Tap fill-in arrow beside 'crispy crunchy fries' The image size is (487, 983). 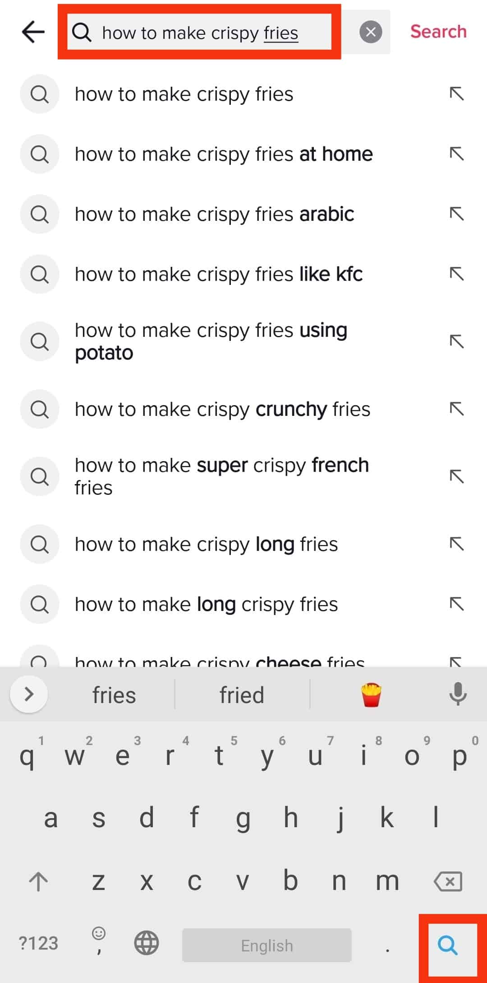456,409
